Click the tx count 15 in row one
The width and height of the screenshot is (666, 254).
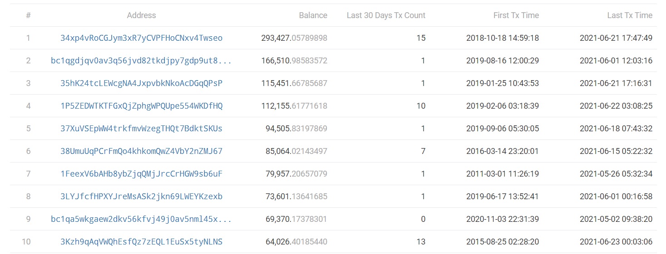pyautogui.click(x=421, y=38)
